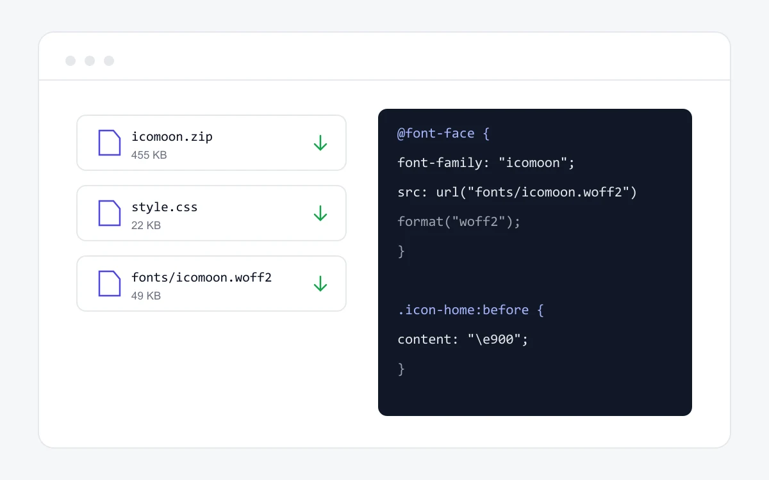
Task: Click the content: "\e900"; code line
Action: click(x=463, y=339)
